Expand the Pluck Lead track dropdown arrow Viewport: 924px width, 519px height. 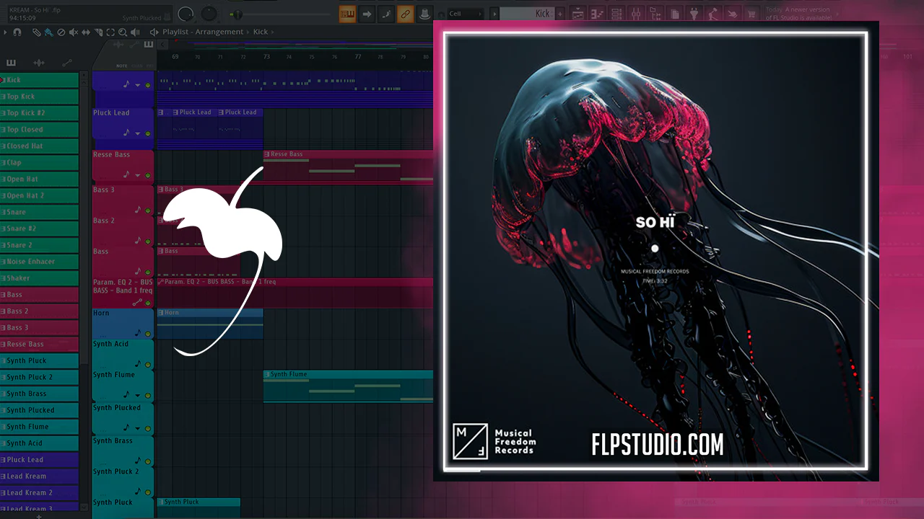tap(137, 133)
